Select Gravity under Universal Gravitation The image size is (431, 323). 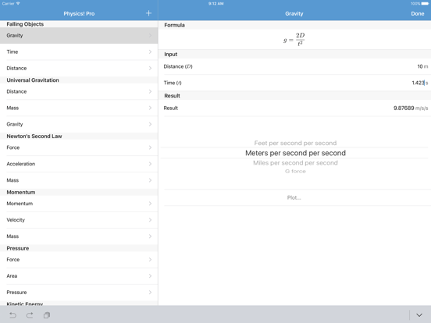click(79, 124)
